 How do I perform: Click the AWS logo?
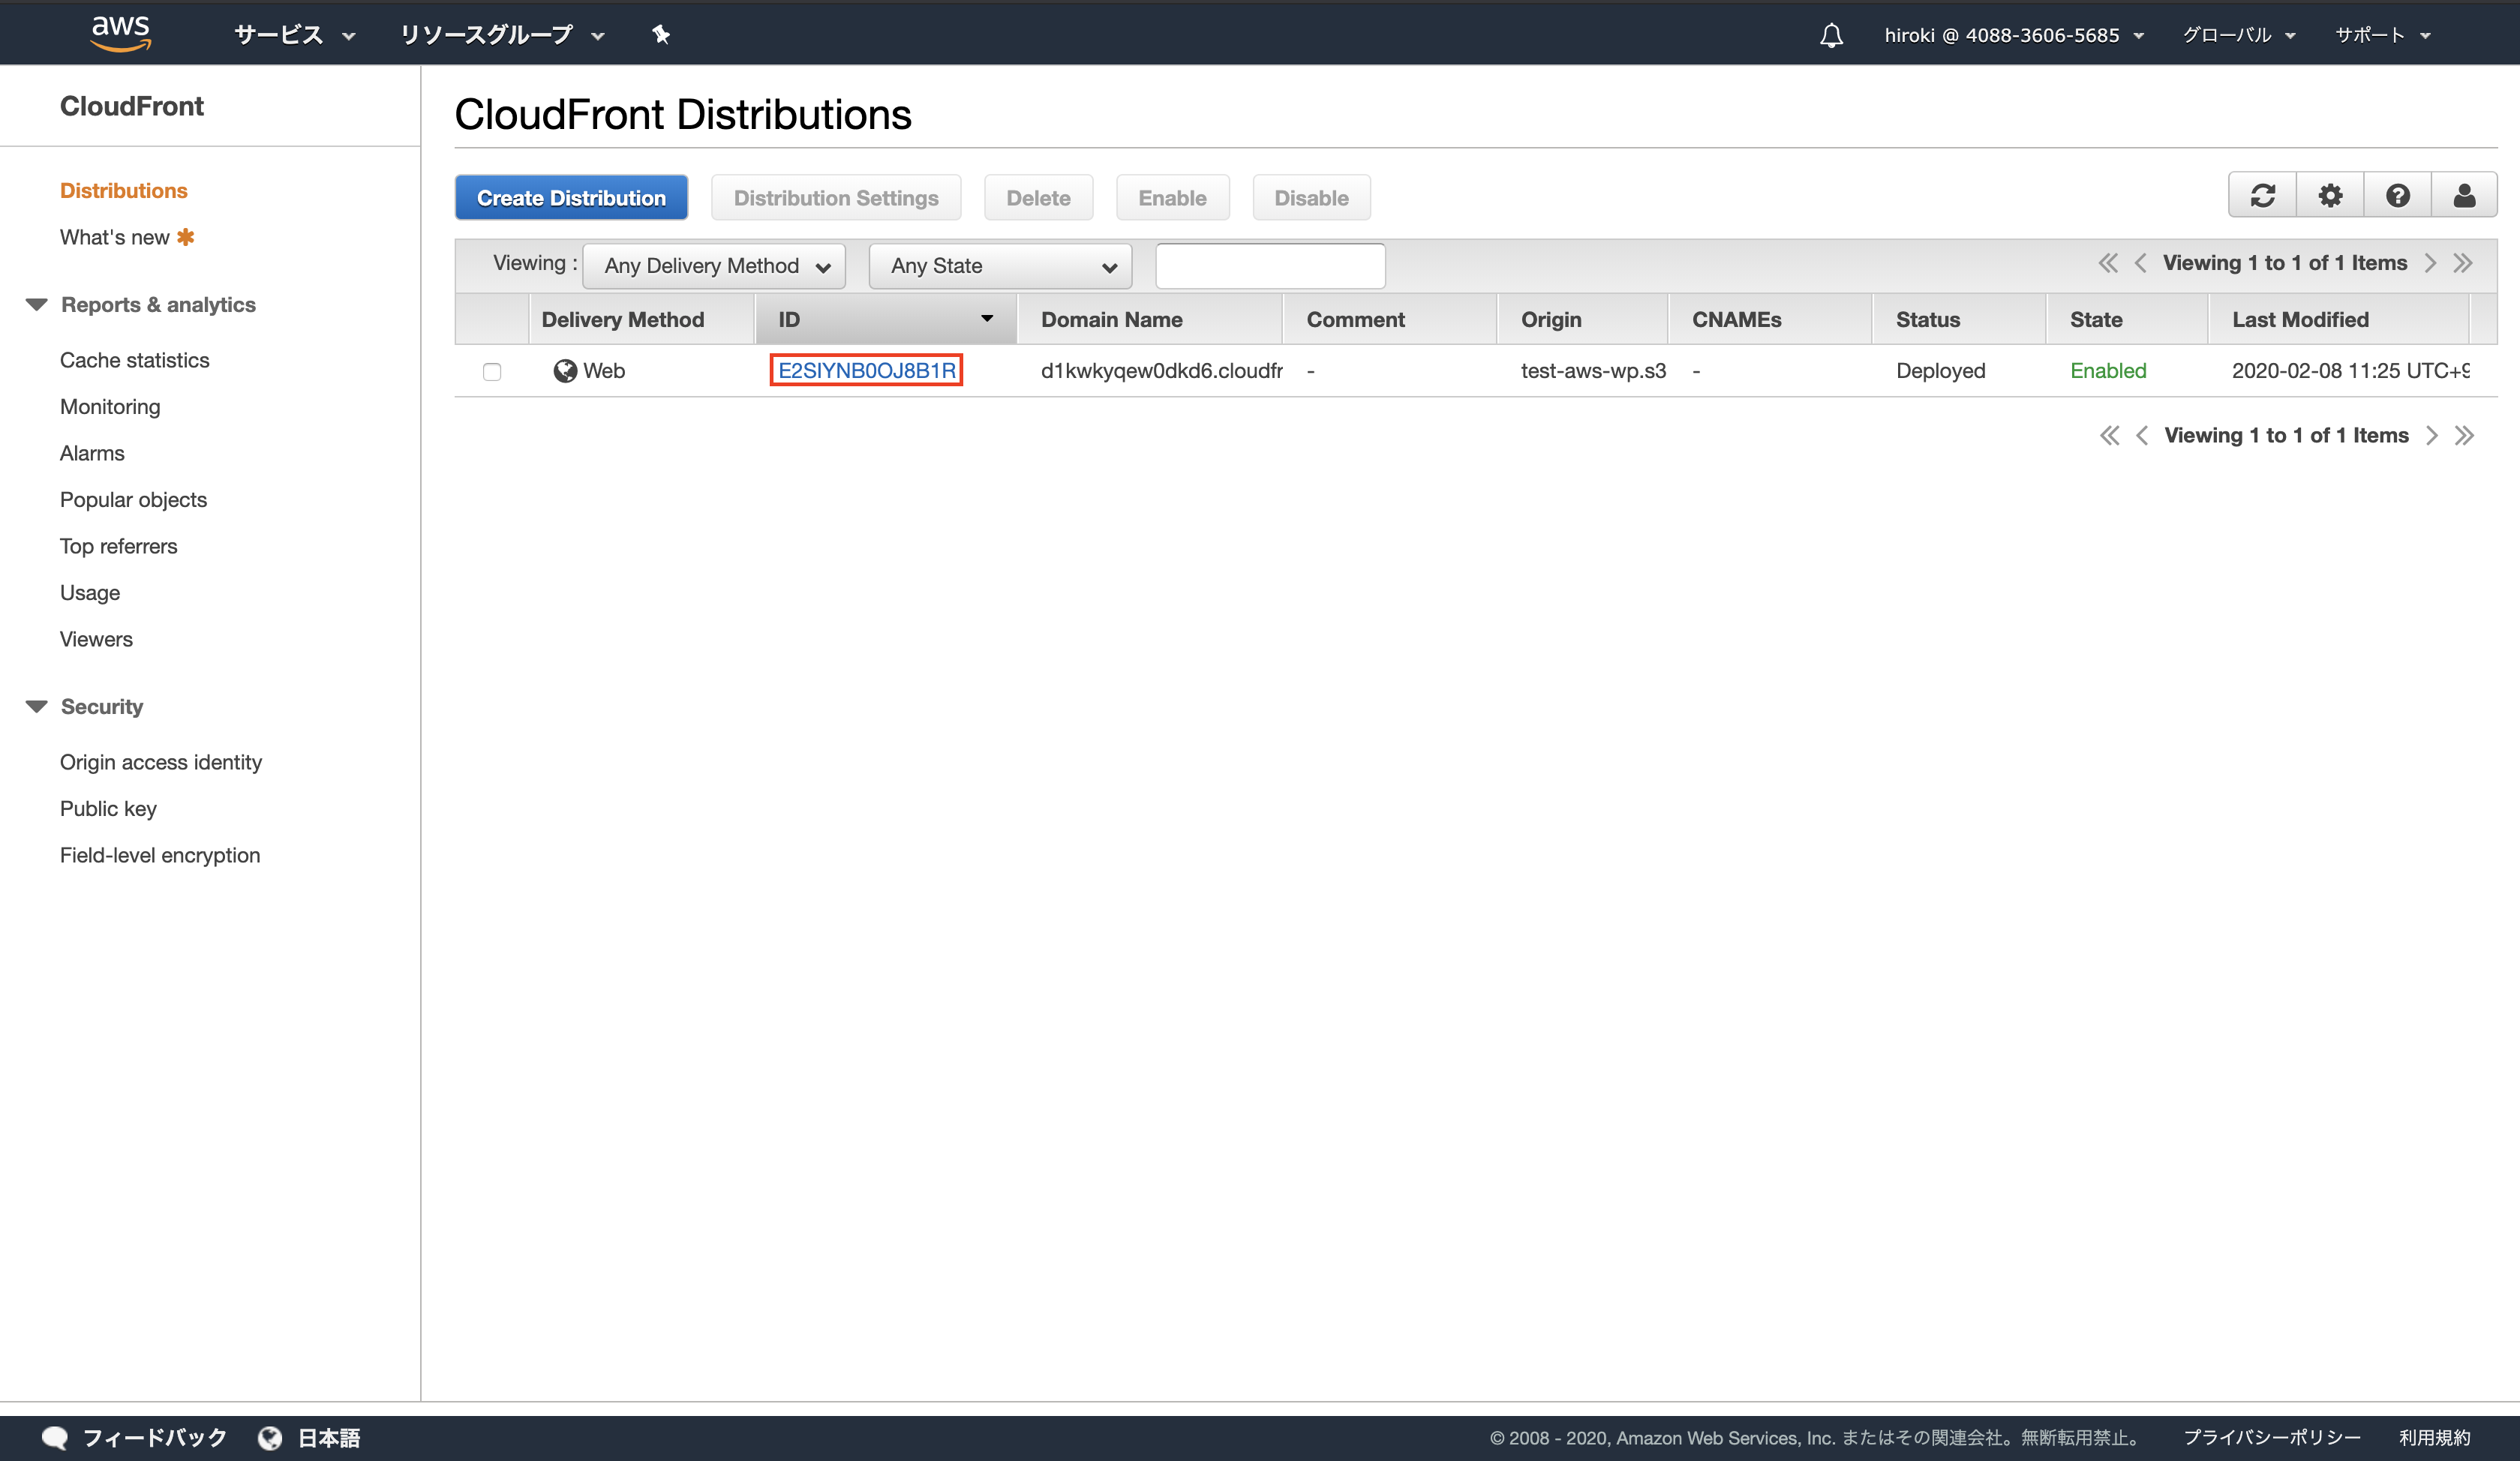(121, 32)
